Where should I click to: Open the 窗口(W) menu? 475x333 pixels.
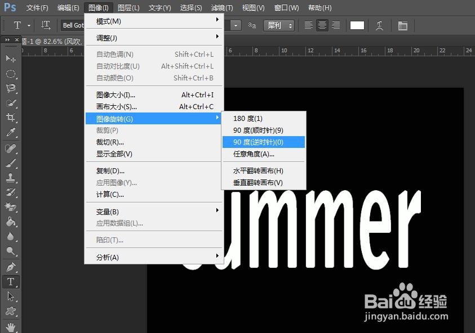[286, 7]
